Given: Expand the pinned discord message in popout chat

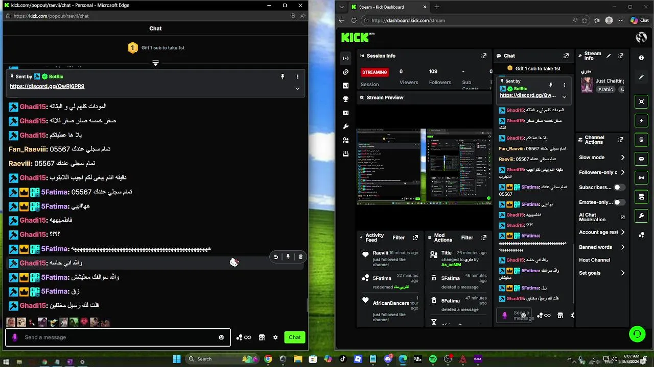Looking at the screenshot, I should click(x=297, y=88).
